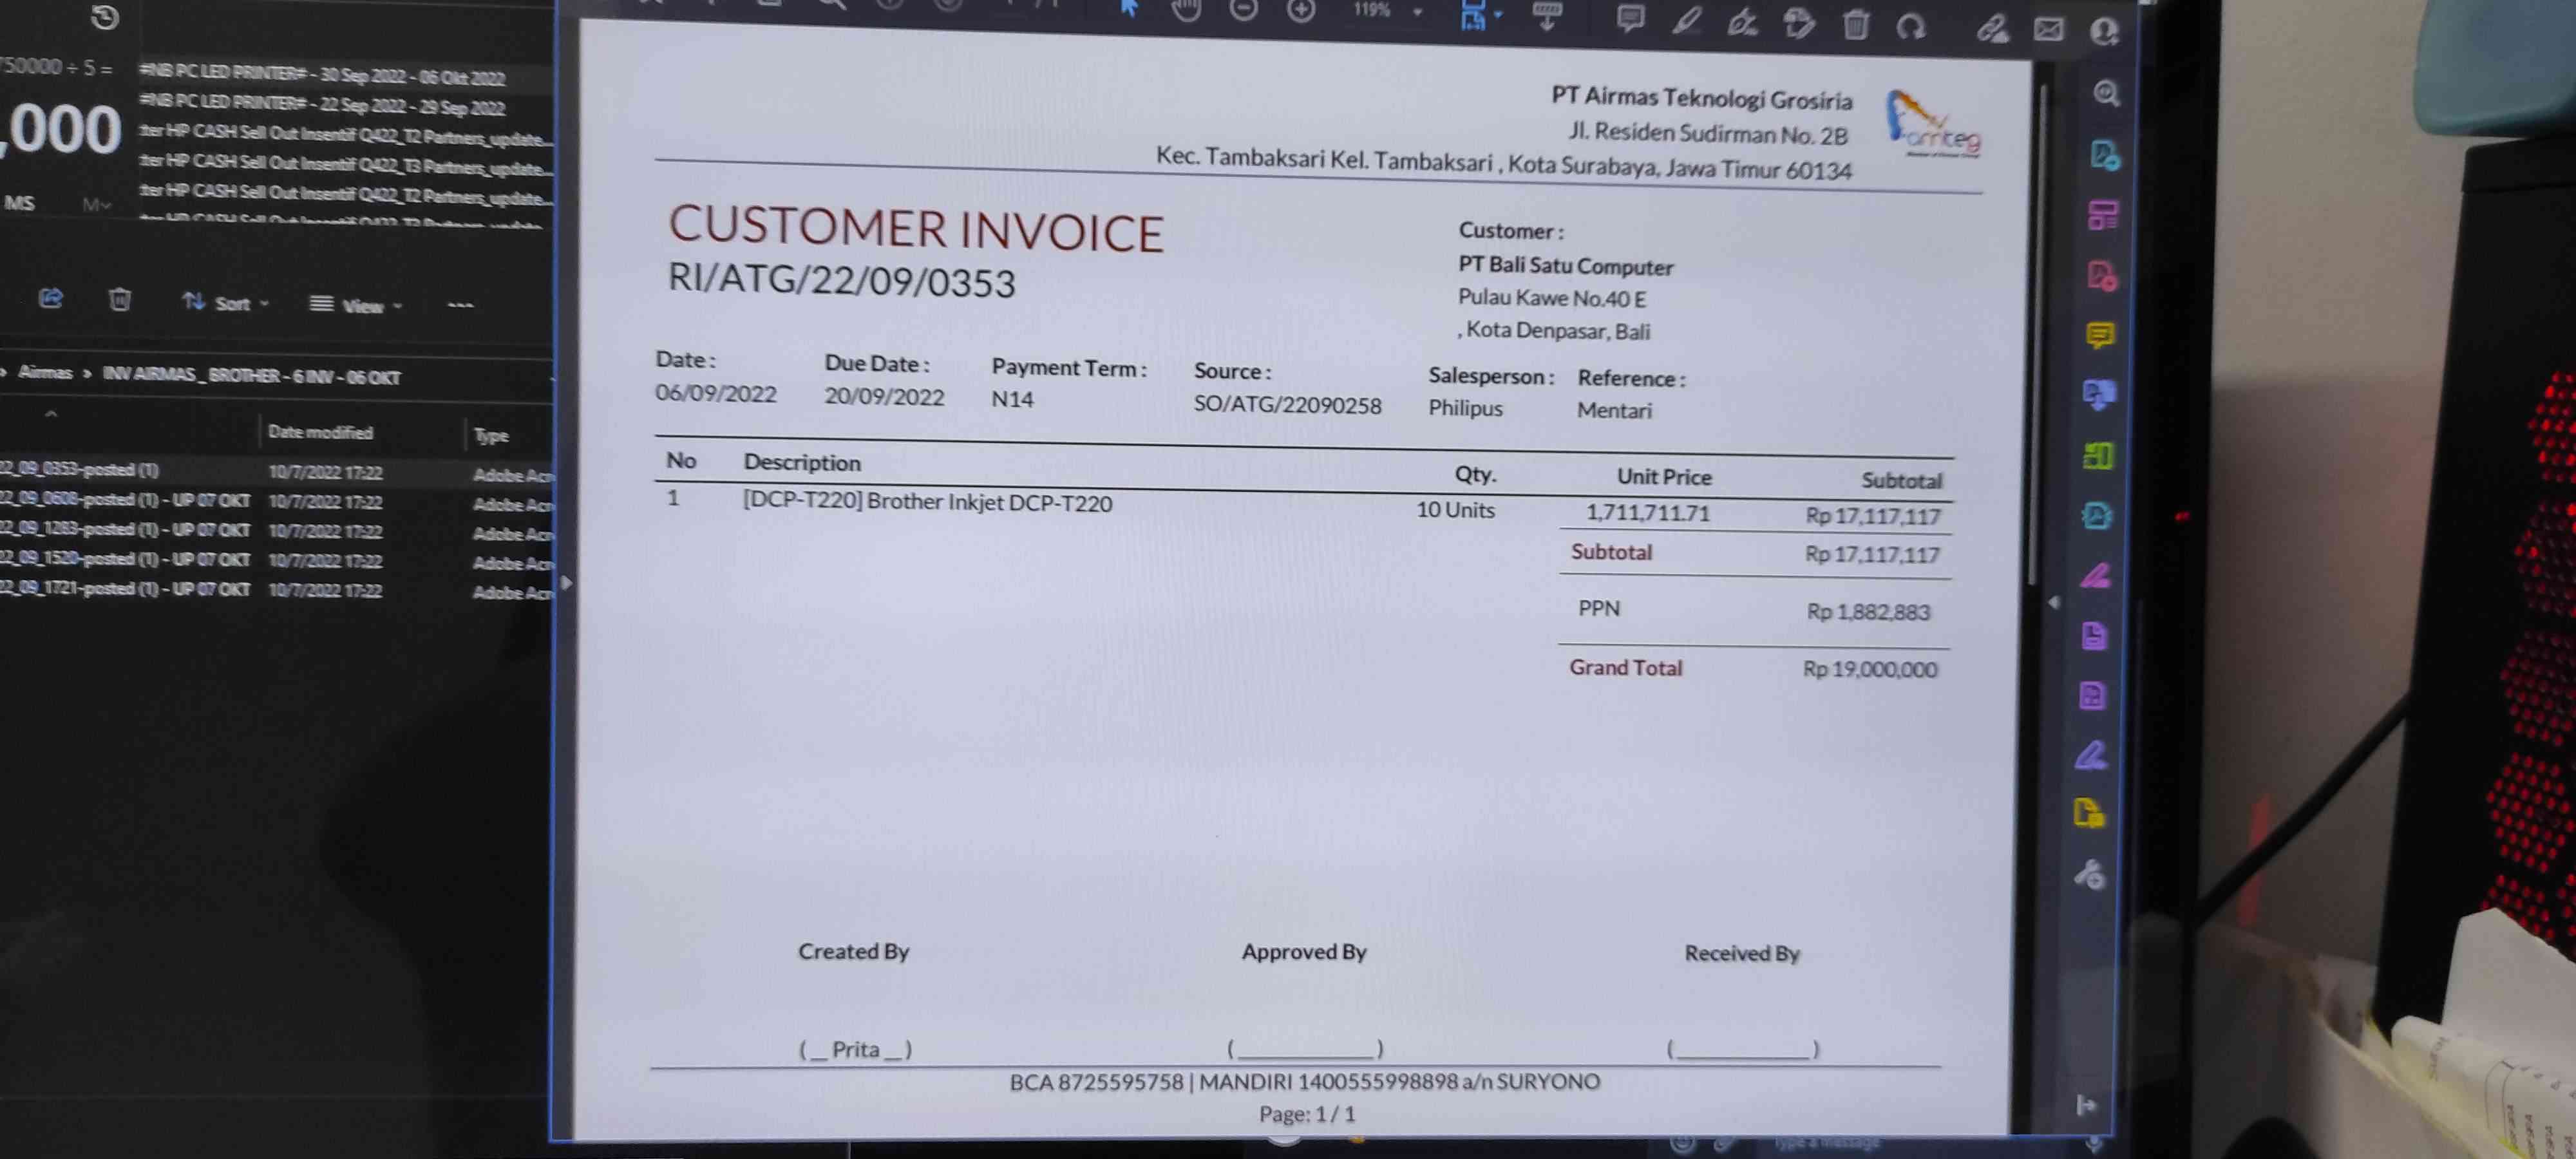Email the PDF using the envelope icon
Viewport: 2576px width, 1159px height.
[2048, 30]
